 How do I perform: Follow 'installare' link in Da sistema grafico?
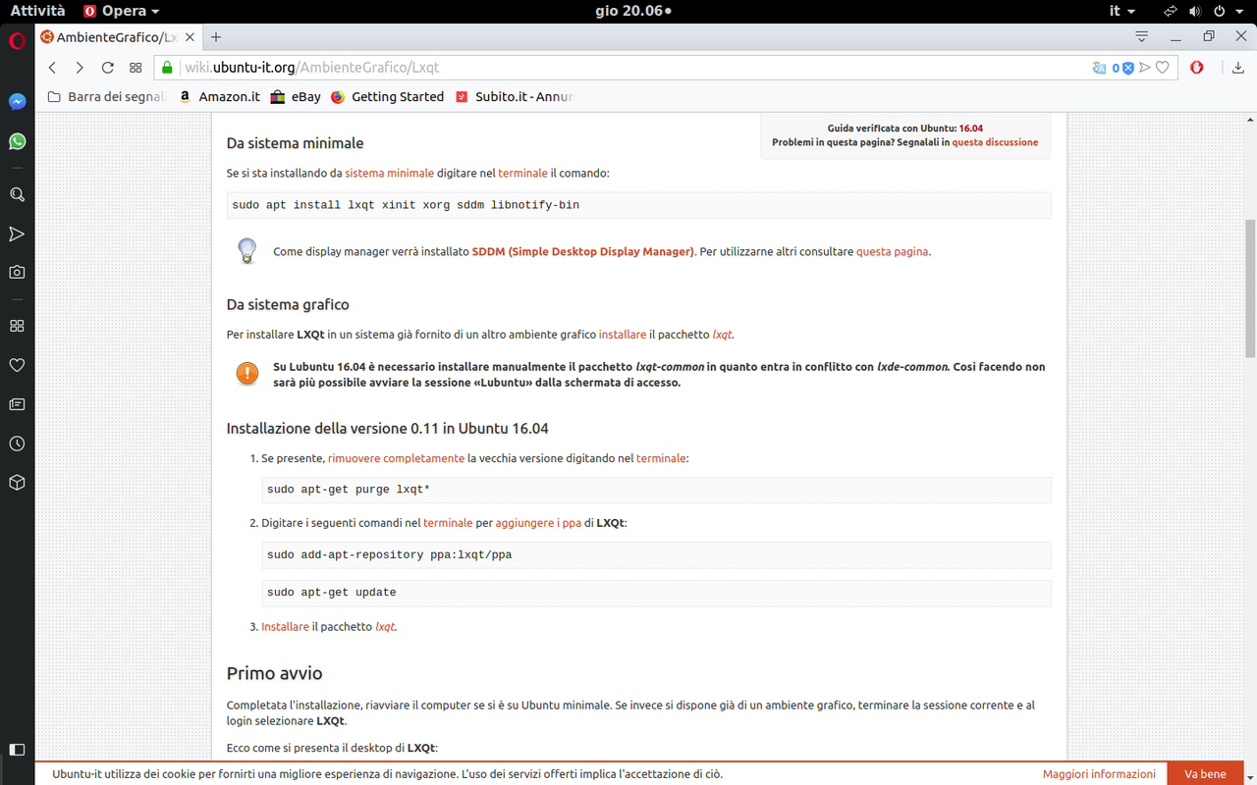click(623, 335)
